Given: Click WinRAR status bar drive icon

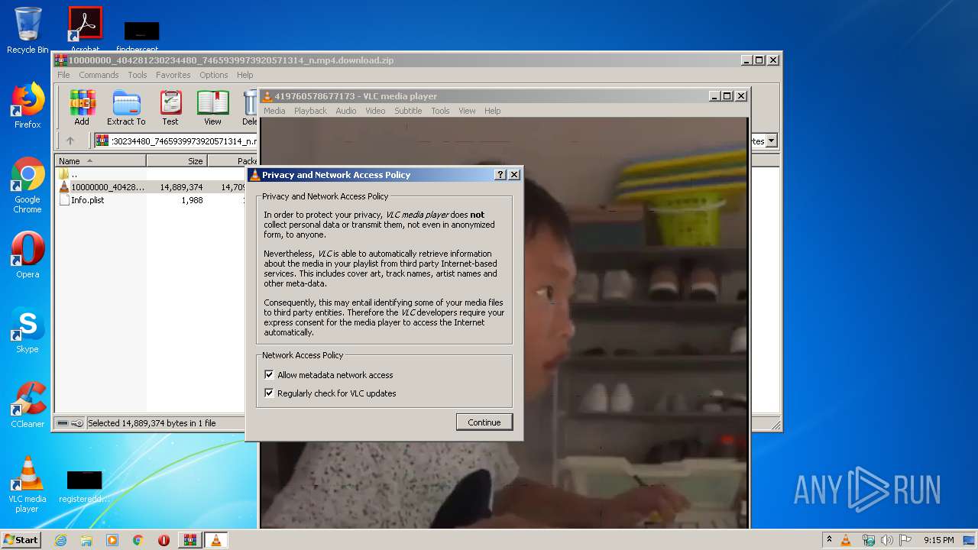Looking at the screenshot, I should pos(63,423).
